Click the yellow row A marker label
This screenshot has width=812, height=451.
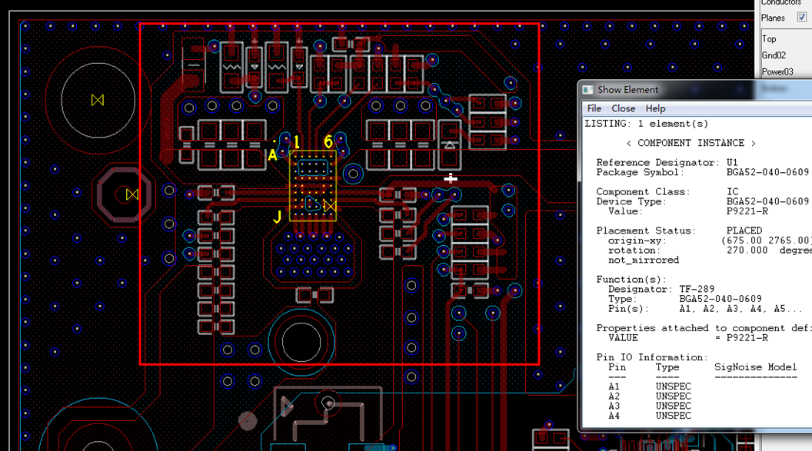[x=272, y=155]
